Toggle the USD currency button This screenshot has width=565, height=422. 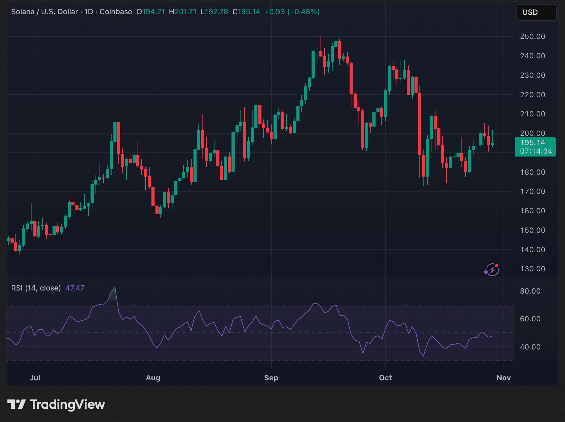tap(536, 12)
